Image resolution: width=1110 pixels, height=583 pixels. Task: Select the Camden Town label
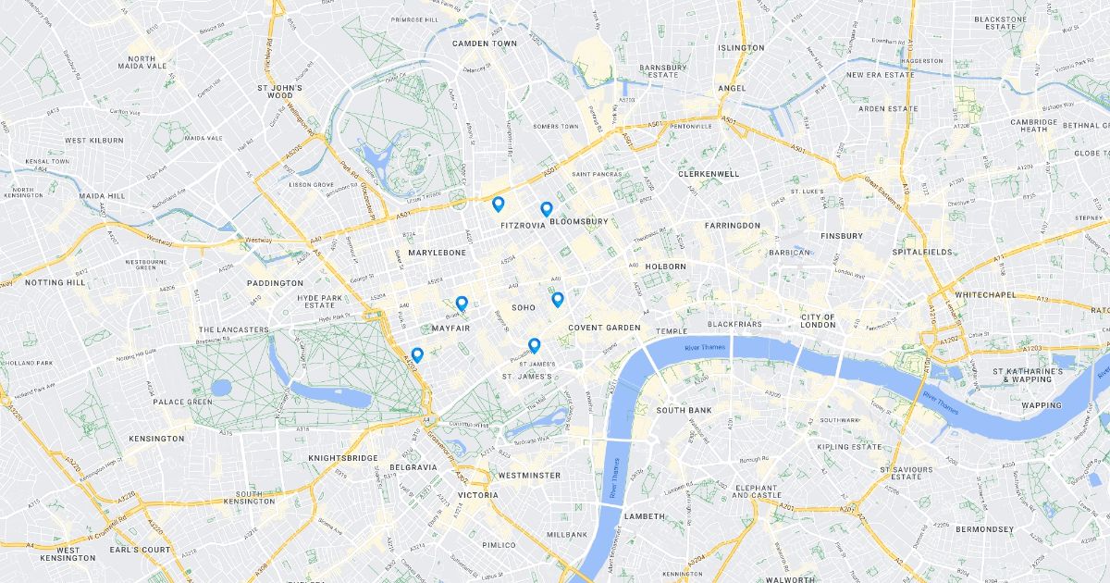485,43
